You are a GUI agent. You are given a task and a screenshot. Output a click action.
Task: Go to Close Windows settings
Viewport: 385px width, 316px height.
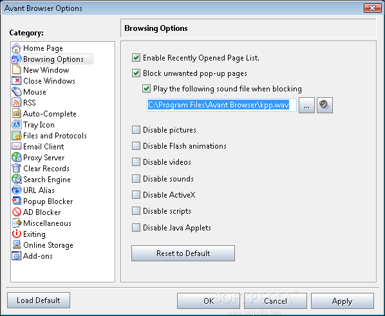tap(49, 81)
